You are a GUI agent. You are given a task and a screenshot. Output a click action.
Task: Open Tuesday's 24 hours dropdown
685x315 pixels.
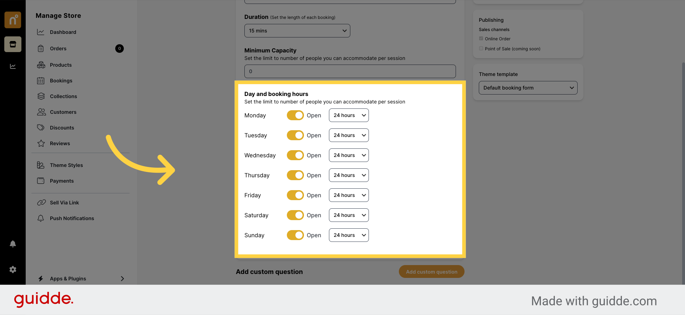(x=349, y=135)
